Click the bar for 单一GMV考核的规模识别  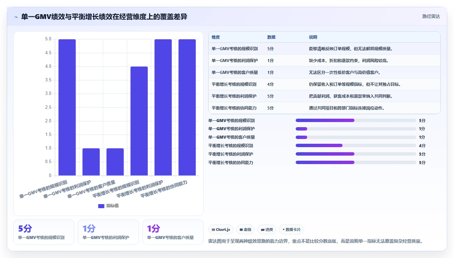pyautogui.click(x=67, y=107)
